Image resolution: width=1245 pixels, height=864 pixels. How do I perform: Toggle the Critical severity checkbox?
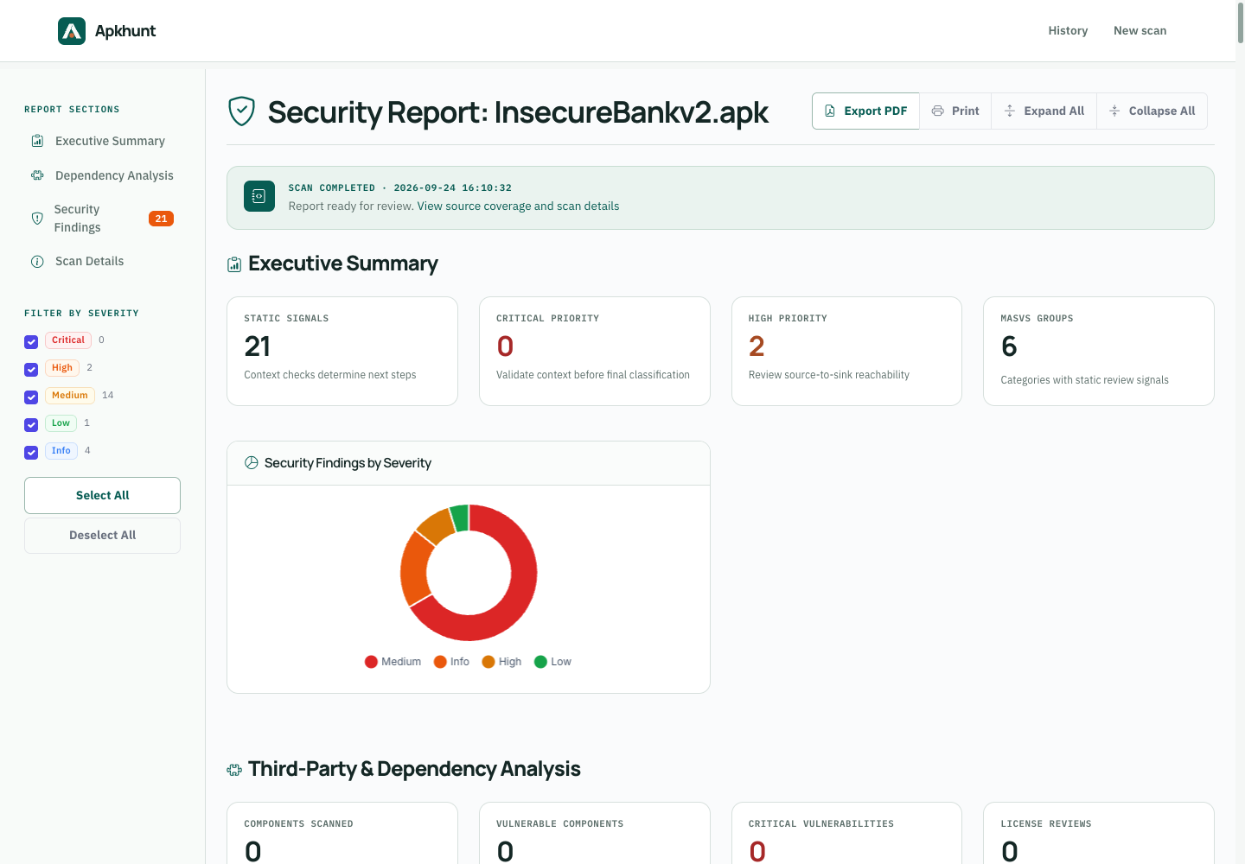point(31,341)
